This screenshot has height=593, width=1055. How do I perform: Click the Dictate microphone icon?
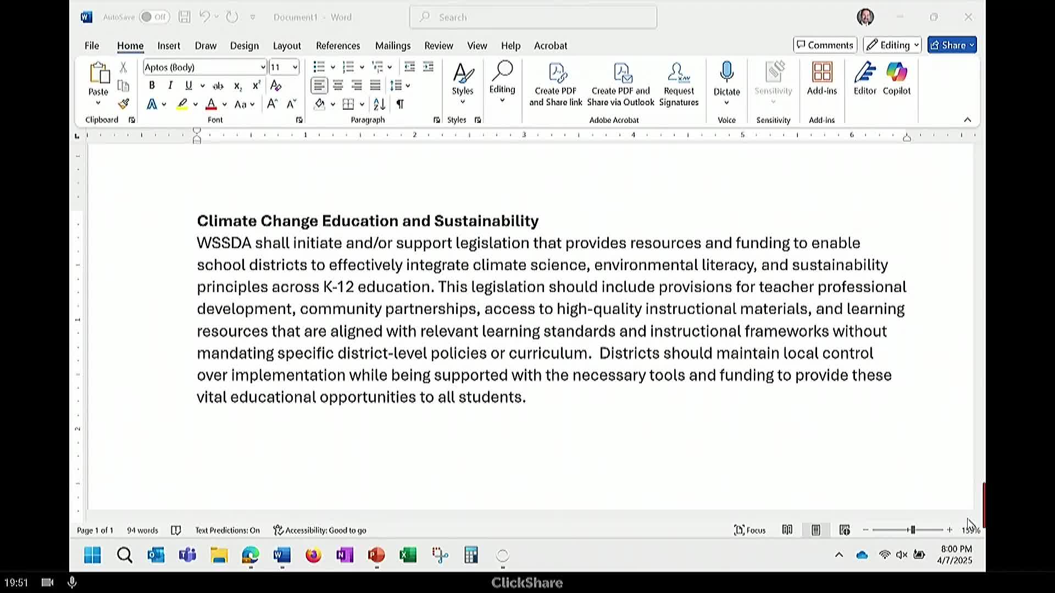point(726,72)
